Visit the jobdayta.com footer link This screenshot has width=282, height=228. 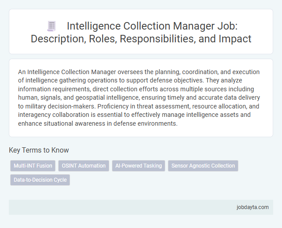tap(252, 207)
